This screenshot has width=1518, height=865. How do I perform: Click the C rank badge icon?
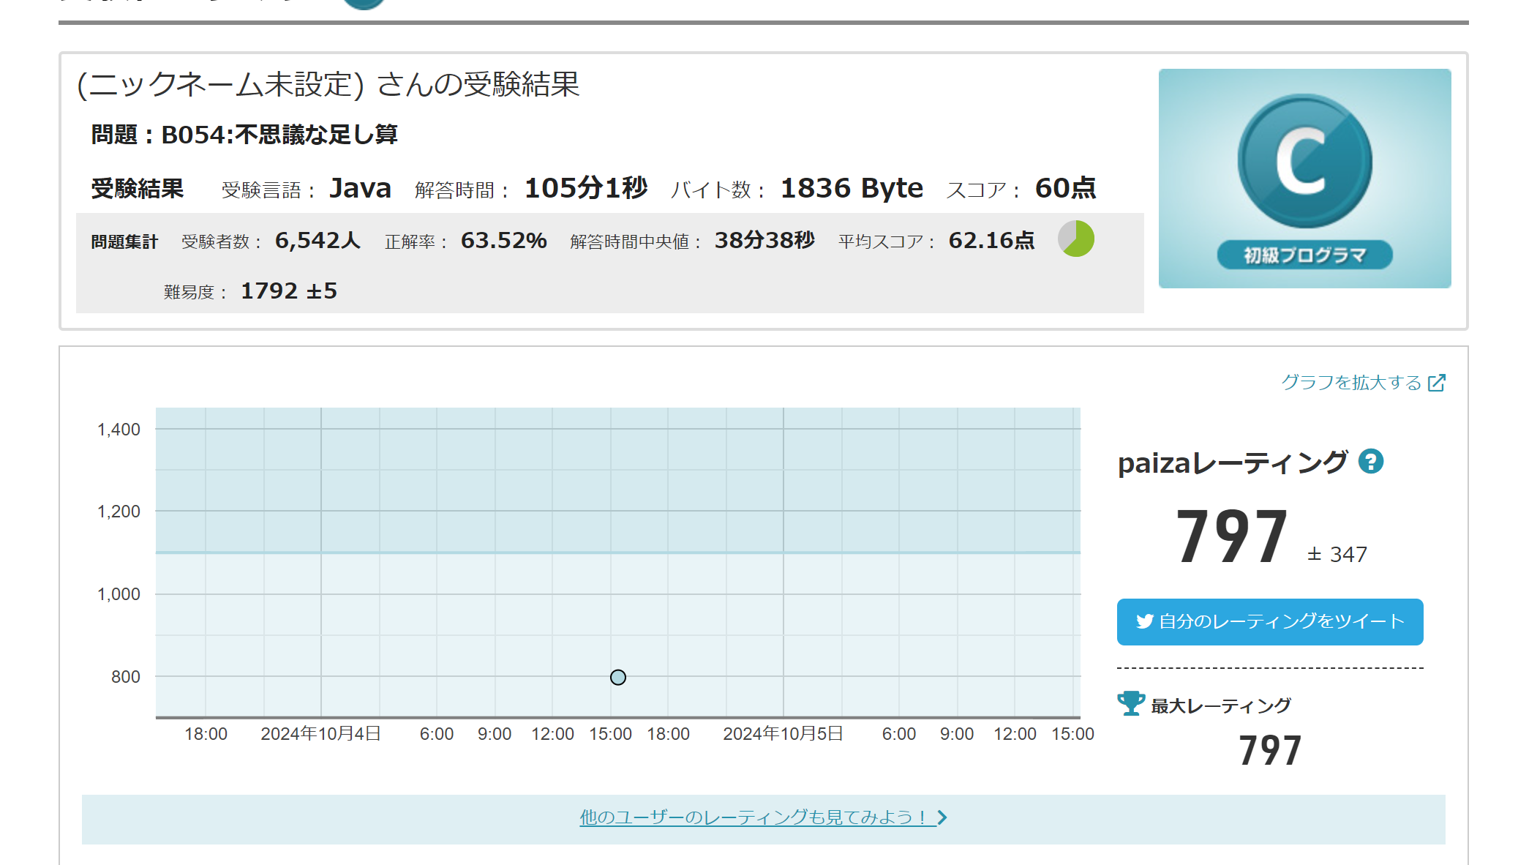click(1304, 161)
